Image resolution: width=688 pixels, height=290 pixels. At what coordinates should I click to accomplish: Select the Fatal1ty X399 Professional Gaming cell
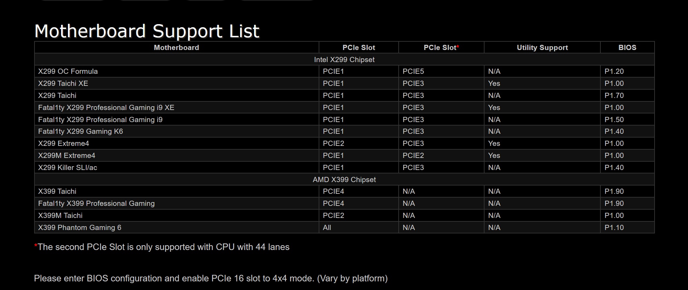point(177,203)
